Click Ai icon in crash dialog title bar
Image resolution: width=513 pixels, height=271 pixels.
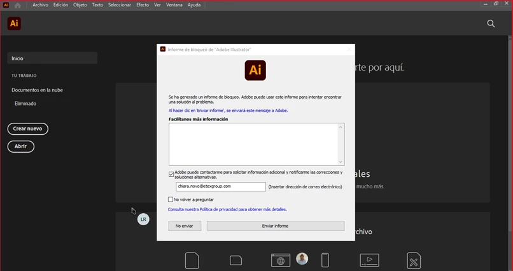(162, 50)
